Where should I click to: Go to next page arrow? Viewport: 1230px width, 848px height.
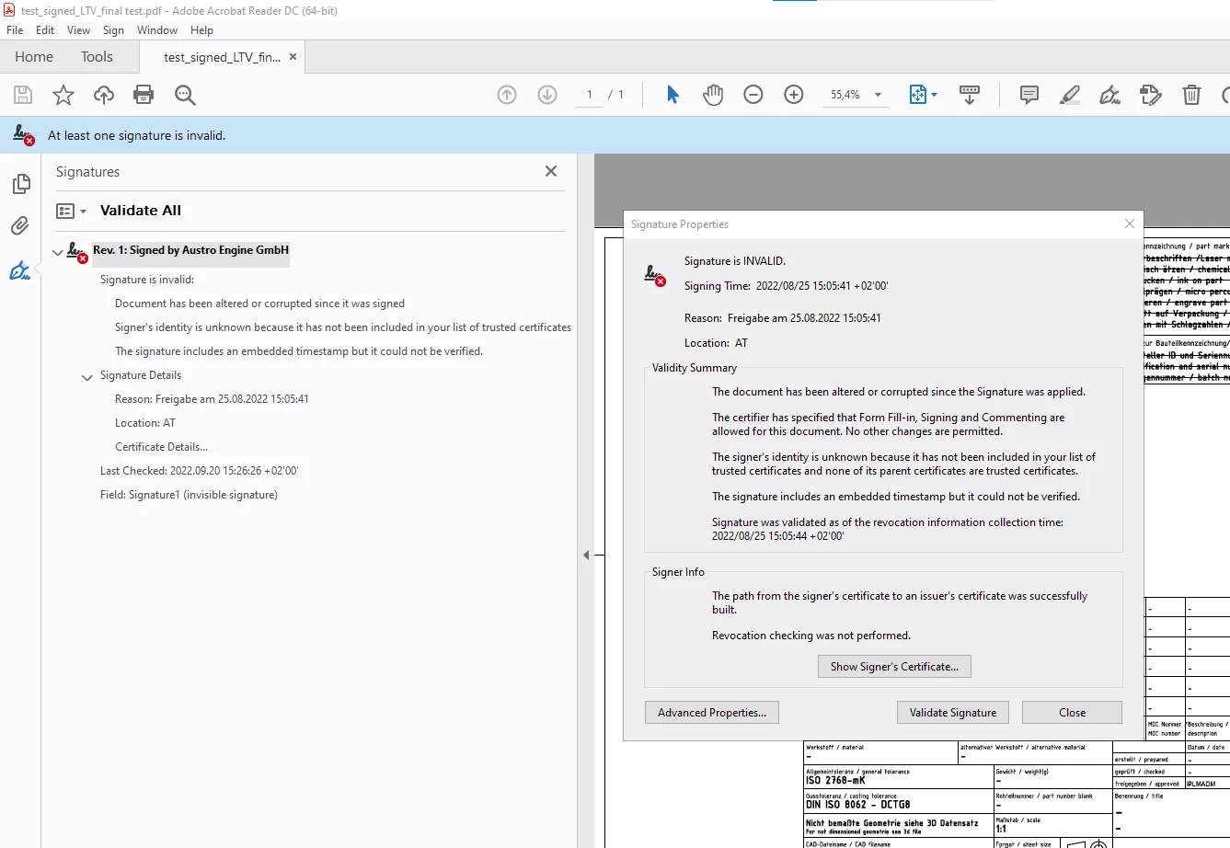pos(547,95)
